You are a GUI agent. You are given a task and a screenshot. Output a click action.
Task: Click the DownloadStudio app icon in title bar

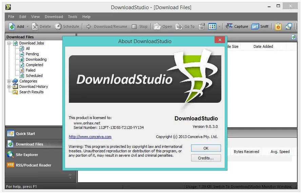8,7
